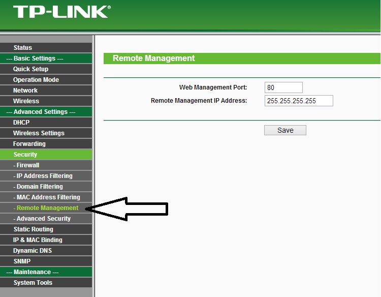The height and width of the screenshot is (297, 381).
Task: Select Domain Filtering
Action: (46, 187)
